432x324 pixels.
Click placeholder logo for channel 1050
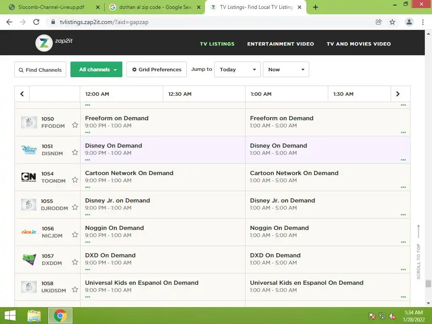(x=29, y=122)
